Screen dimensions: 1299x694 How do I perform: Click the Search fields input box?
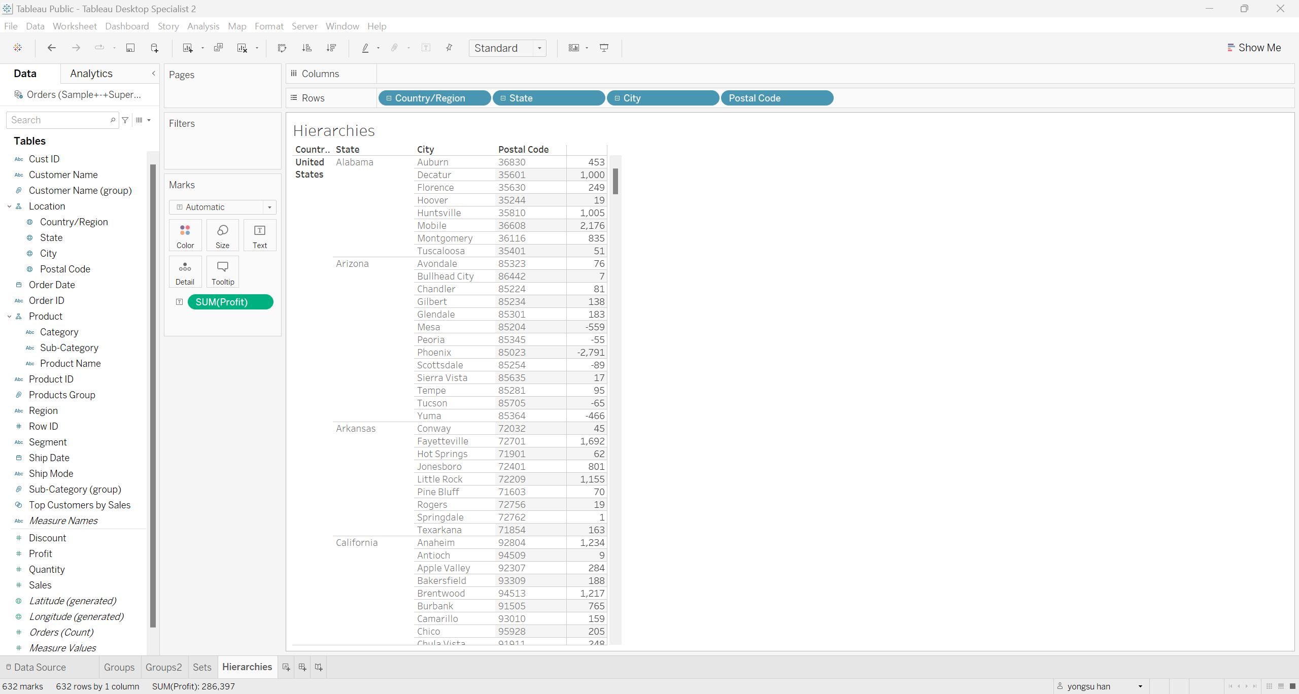(58, 120)
